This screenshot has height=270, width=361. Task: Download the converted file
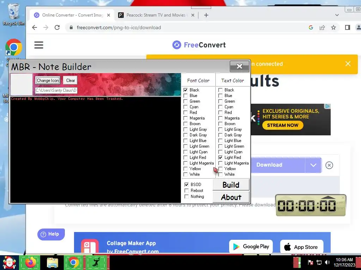[277, 165]
